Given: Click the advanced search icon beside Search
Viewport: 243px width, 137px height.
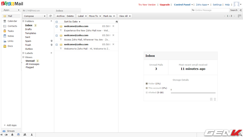Looking at the screenshot, I should click(x=240, y=10).
